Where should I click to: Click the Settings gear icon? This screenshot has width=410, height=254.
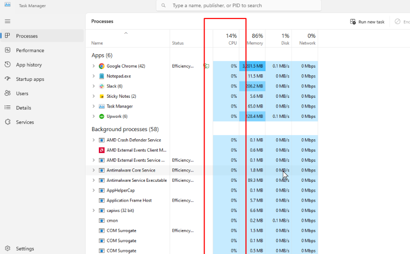(8, 248)
